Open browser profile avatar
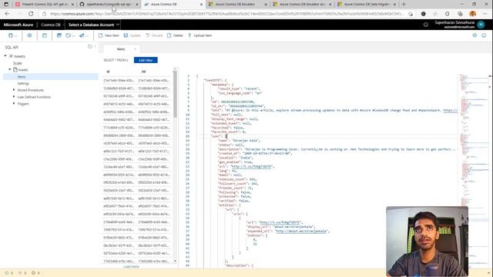The image size is (493, 277). click(x=472, y=14)
